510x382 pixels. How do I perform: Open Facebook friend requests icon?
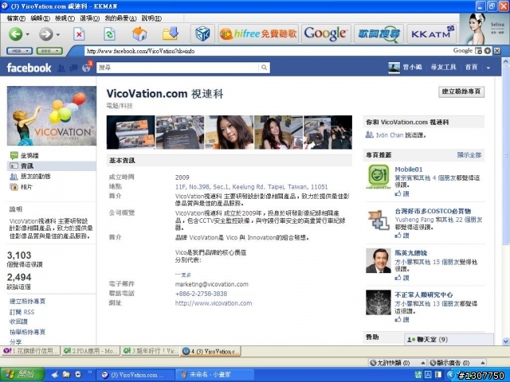tap(61, 68)
